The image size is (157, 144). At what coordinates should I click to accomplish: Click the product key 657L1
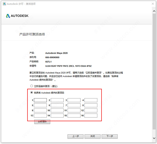tap(48, 62)
